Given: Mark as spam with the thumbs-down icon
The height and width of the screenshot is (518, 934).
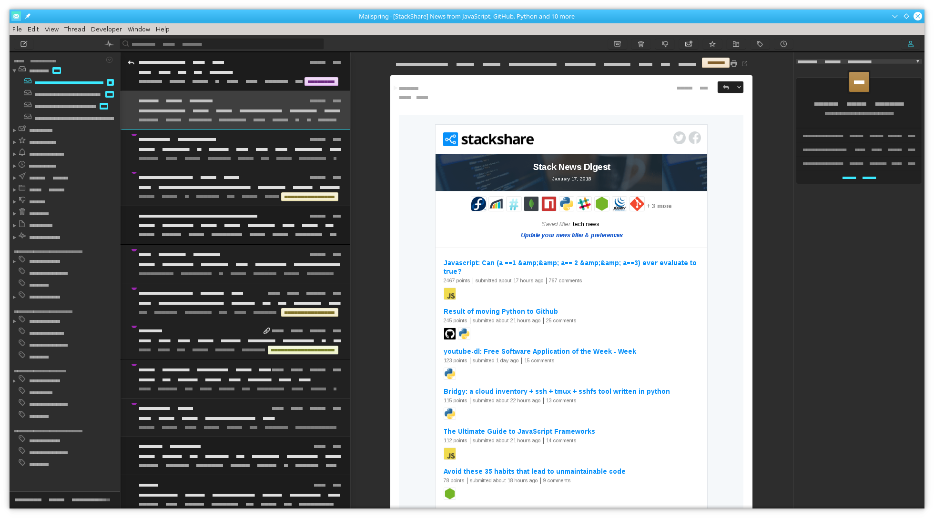Looking at the screenshot, I should coord(665,44).
